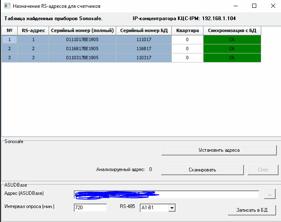Select the Квартира cell in row 1
281x222 pixels.
187,39
